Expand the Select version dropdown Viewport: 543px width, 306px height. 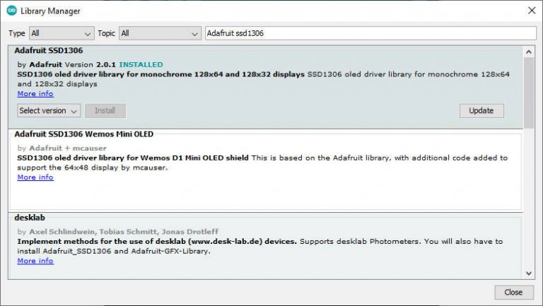[48, 111]
